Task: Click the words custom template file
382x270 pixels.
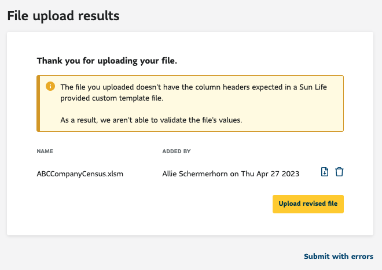Action: (x=127, y=98)
